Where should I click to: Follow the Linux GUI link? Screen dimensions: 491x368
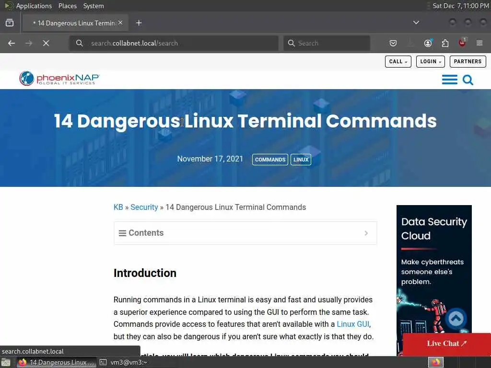352,324
